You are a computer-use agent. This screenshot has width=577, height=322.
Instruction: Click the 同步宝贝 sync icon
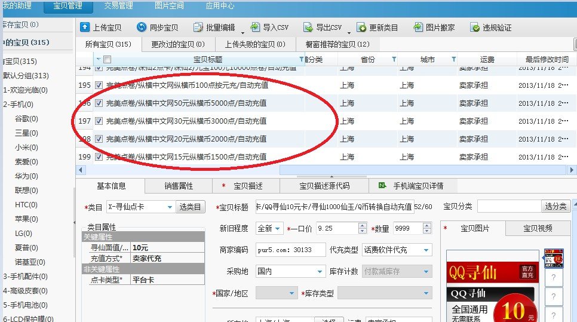click(x=142, y=27)
